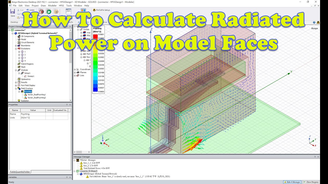Open the File menu
The height and width of the screenshot is (184, 328).
click(15, 5)
